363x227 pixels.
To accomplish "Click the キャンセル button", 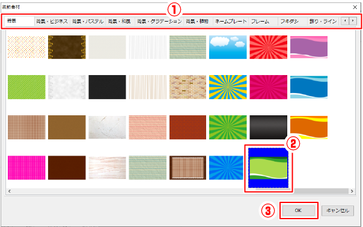I will point(338,211).
